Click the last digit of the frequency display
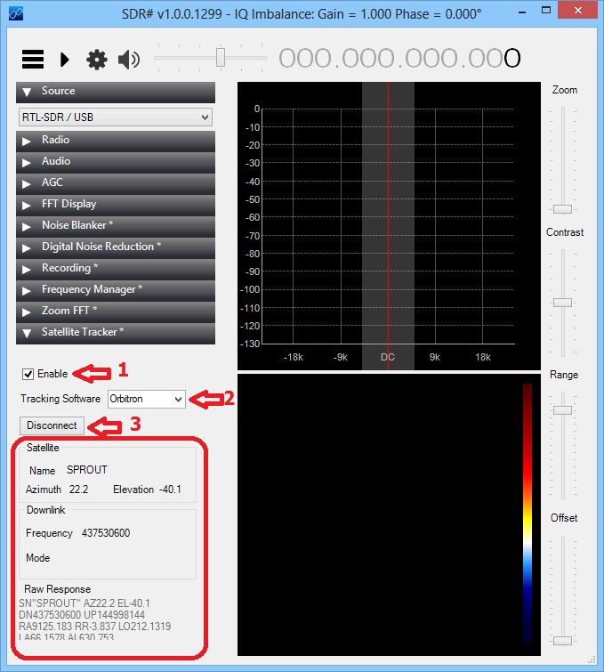The height and width of the screenshot is (672, 604). click(511, 58)
